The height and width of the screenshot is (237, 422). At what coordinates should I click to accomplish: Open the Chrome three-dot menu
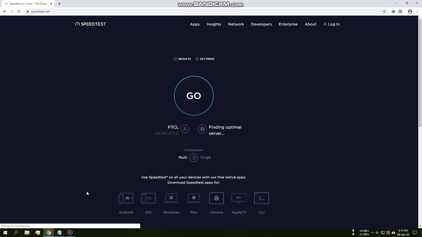(417, 11)
